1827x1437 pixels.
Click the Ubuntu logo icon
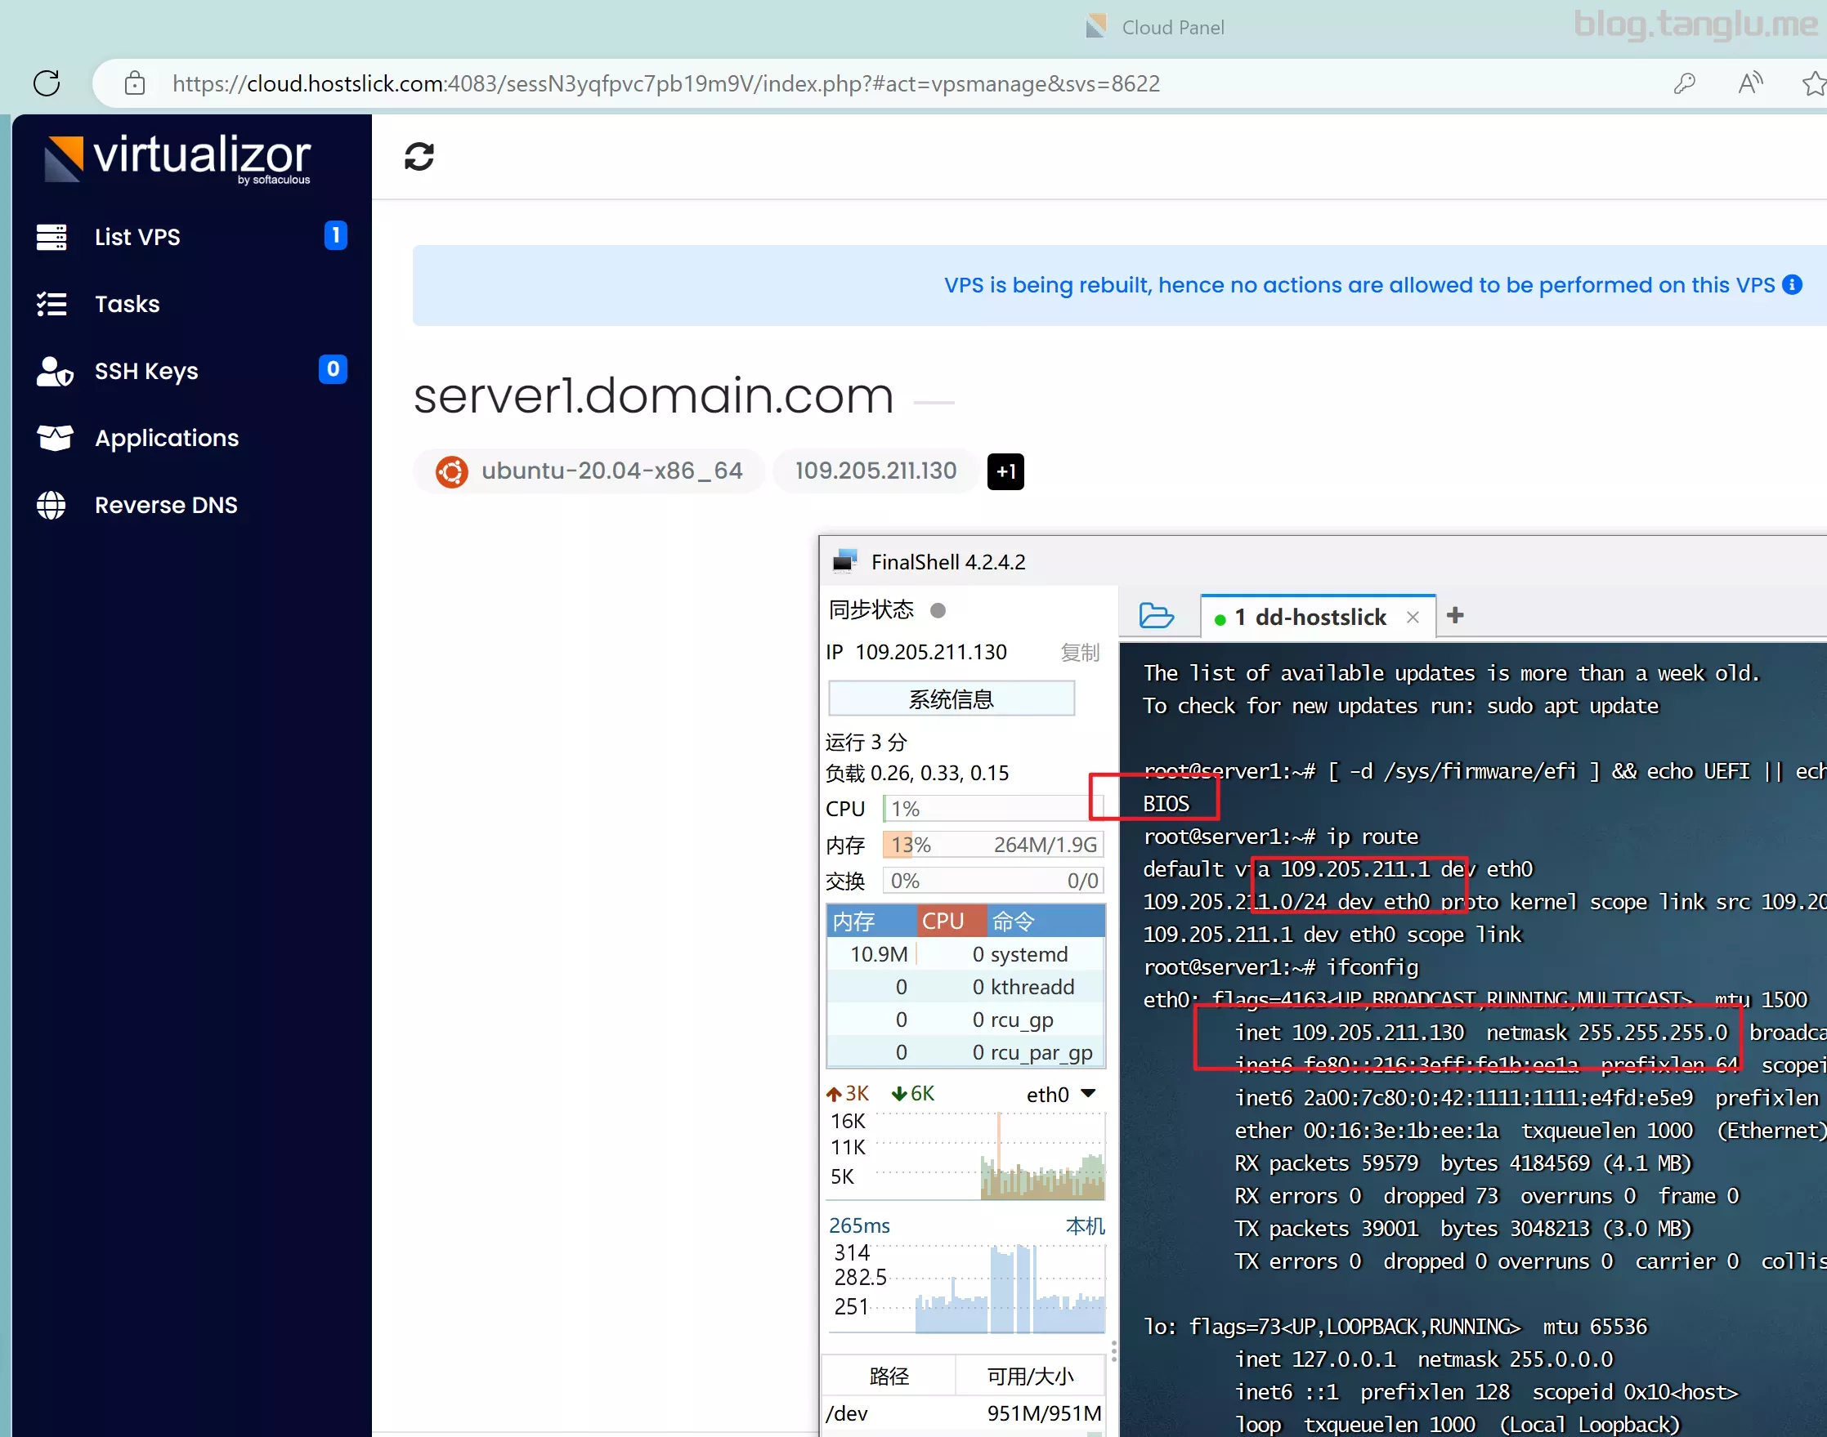(451, 471)
